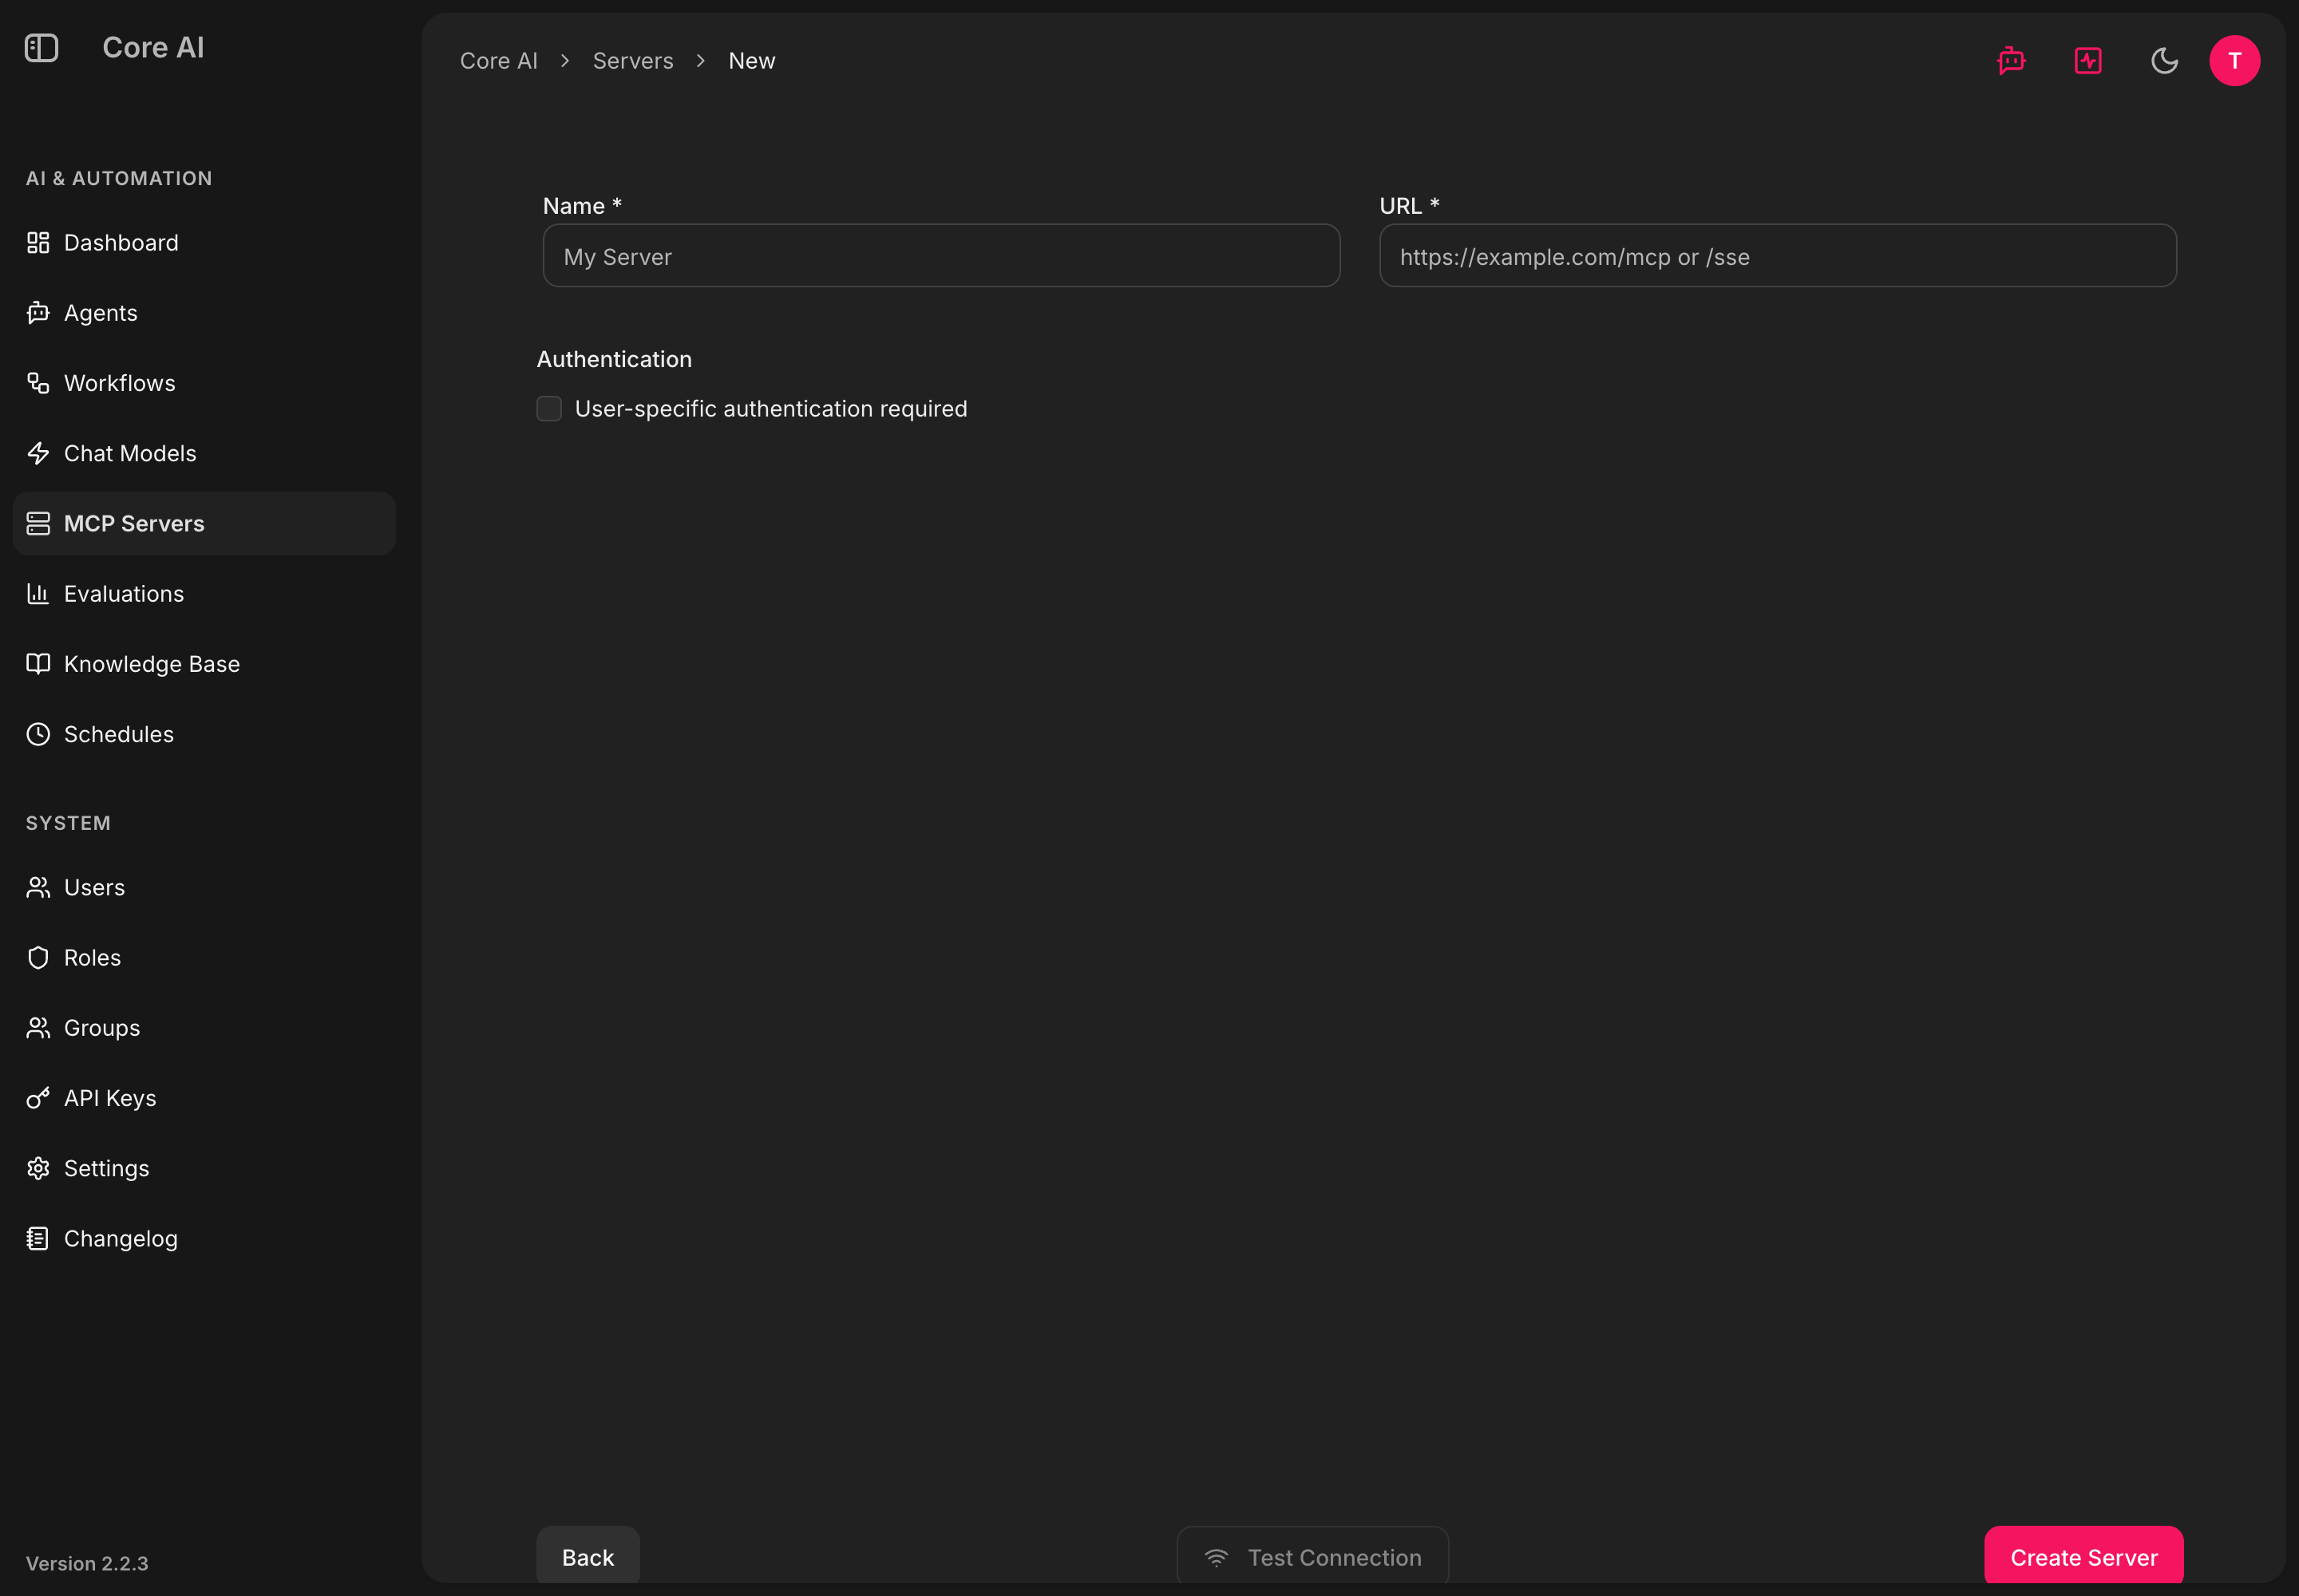
Task: Click the Settings gear icon
Action: [38, 1168]
